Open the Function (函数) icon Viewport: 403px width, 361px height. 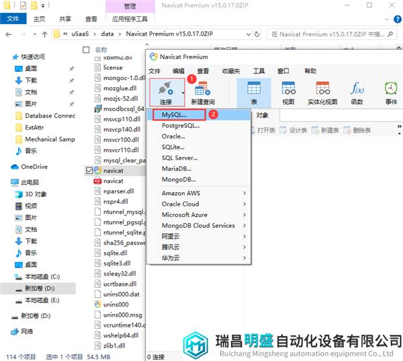(357, 91)
